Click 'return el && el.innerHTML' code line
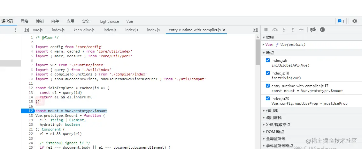Viewport: 362px width, 149px height. click(66, 97)
